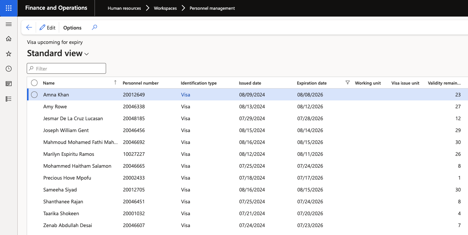Sort by Name column header
Screen dimensions: 468x235
tap(49, 83)
